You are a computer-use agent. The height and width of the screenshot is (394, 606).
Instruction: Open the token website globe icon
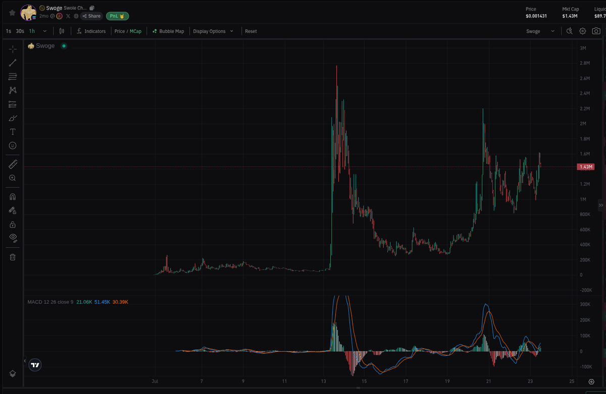[76, 16]
